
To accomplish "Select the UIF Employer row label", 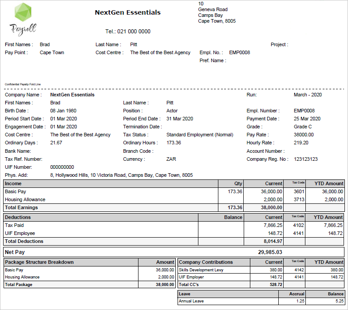I will coord(191,277).
